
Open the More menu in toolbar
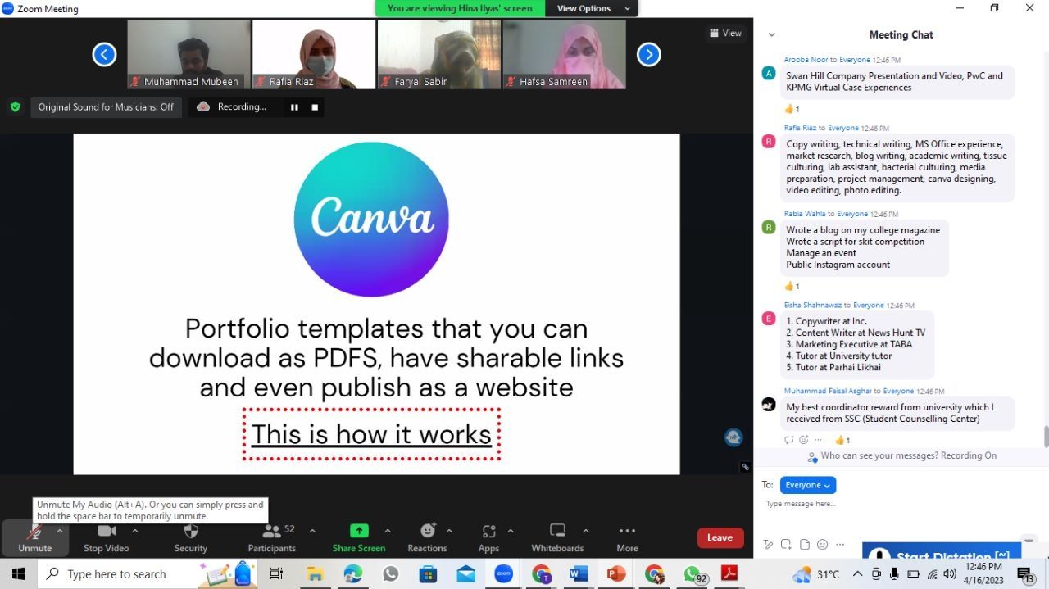627,537
